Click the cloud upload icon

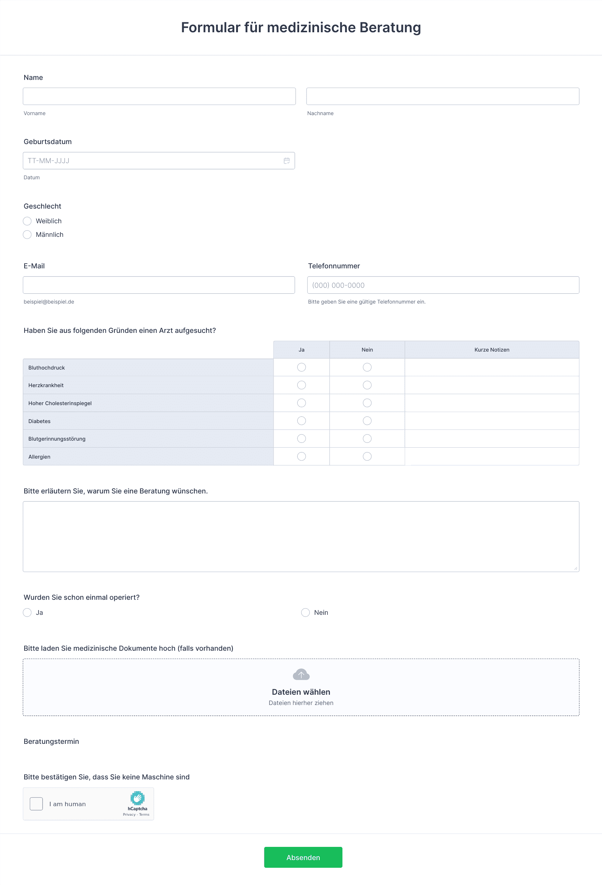click(301, 675)
